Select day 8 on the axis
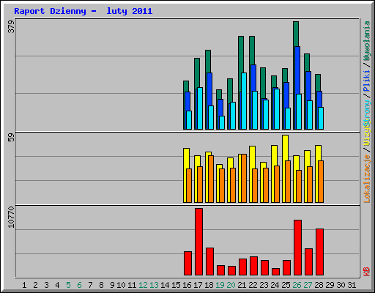The image size is (375, 293). (x=101, y=285)
